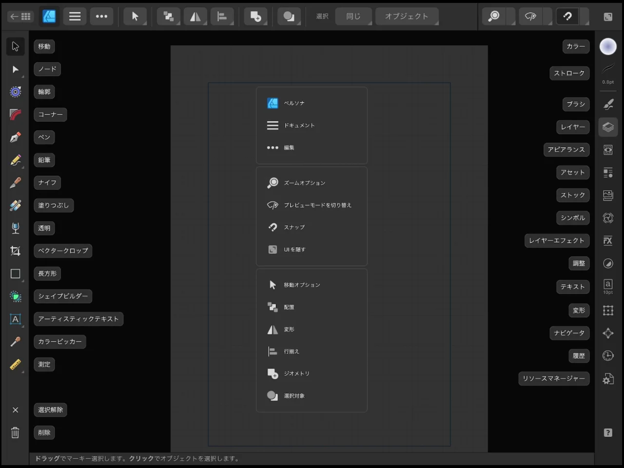Open the History panel clock icon

[x=608, y=356]
